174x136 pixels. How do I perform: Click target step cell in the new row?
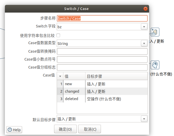[117, 84]
